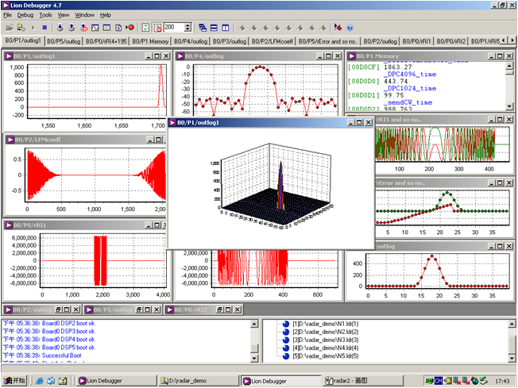Click the _DPC4096_time label in the Memory window
This screenshot has width=518, height=388.
(409, 75)
